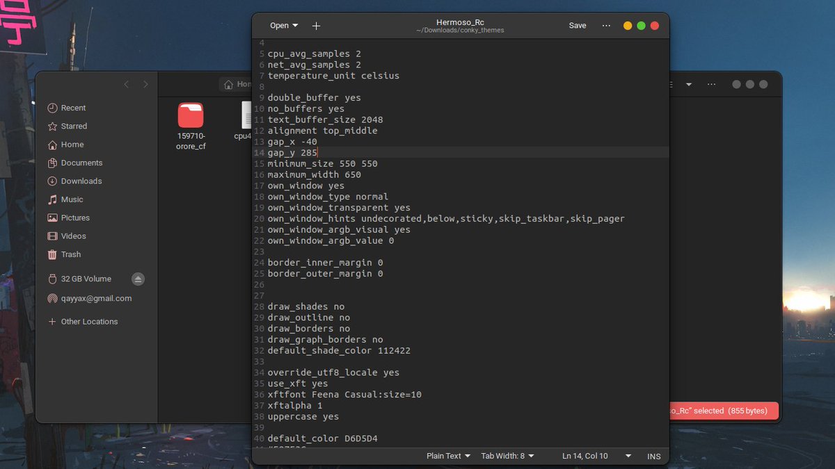Click the line 'draw_graph_borders no'
This screenshot has width=835, height=469.
coord(326,340)
